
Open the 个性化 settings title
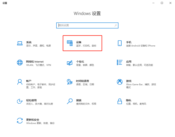pyautogui.click(x=80, y=61)
